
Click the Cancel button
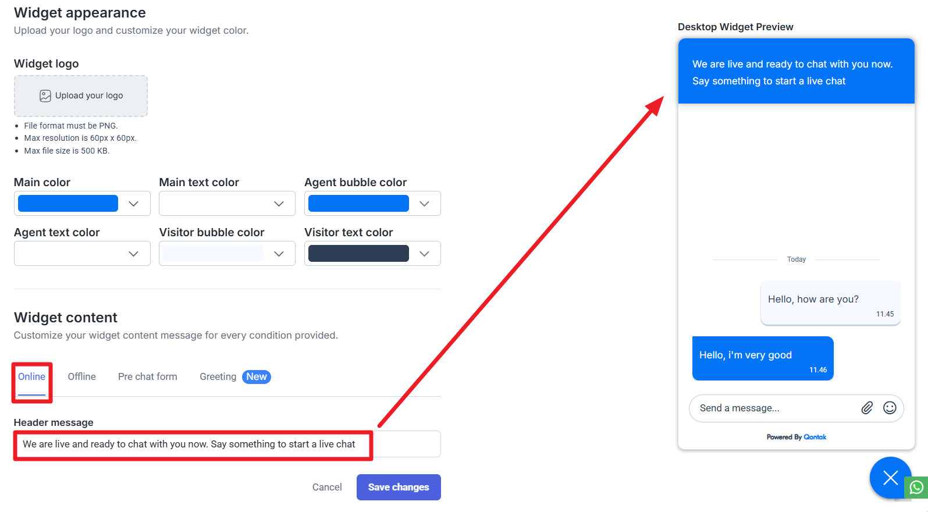pyautogui.click(x=327, y=487)
